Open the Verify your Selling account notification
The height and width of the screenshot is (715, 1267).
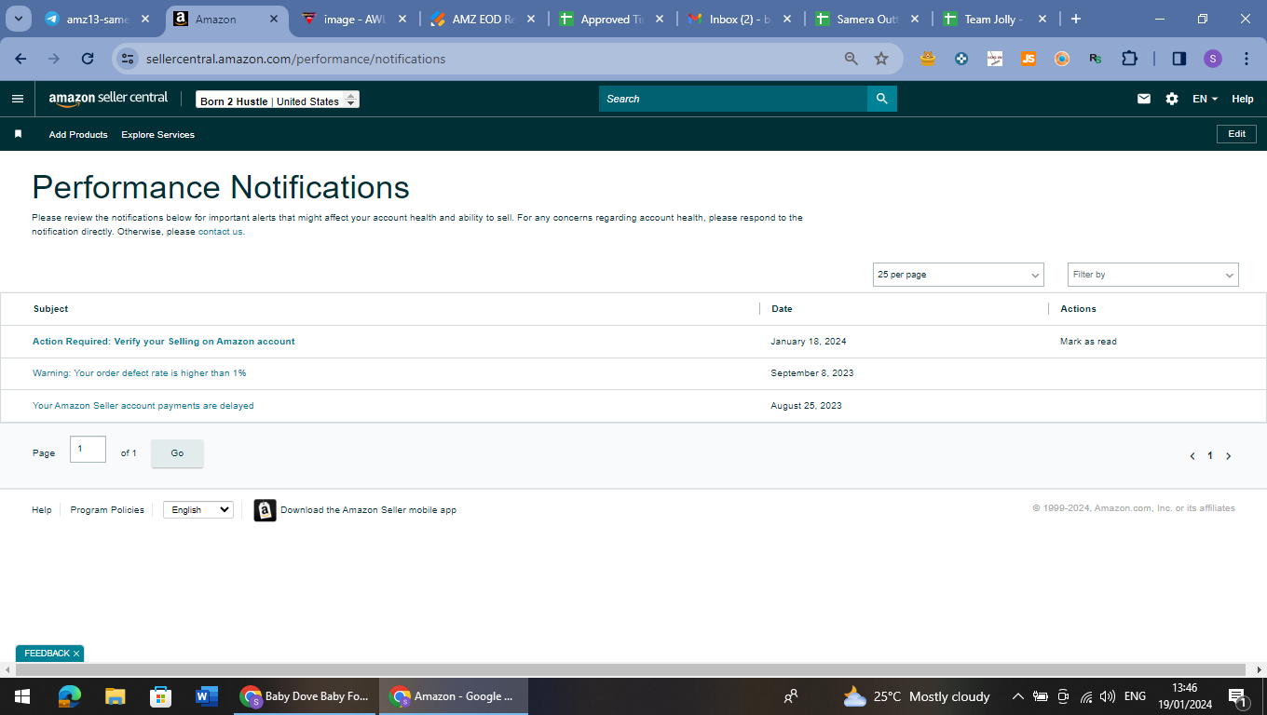click(164, 342)
